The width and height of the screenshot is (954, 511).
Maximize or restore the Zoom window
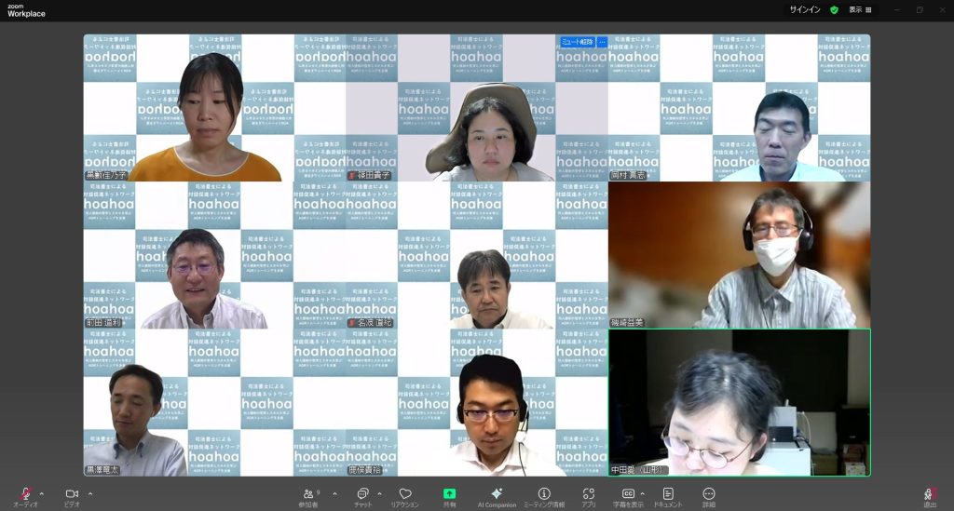click(x=920, y=9)
